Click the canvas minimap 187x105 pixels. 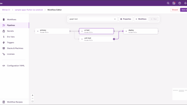(x=180, y=94)
